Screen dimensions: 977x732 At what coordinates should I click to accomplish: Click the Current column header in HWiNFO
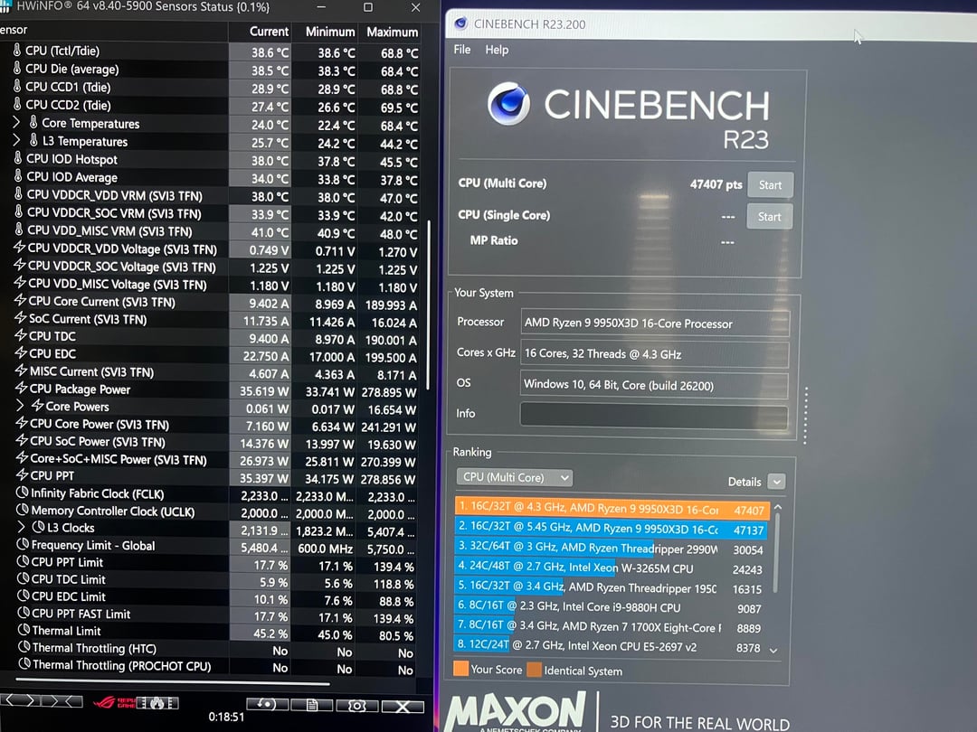click(269, 31)
